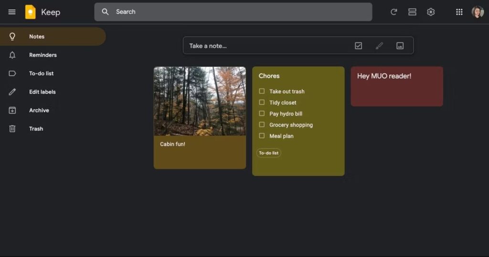Open the account profile avatar
Viewport: 489px width, 257px height.
pos(478,12)
